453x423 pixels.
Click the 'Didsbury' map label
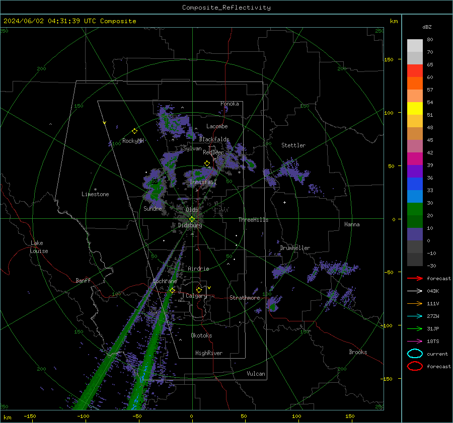[190, 225]
